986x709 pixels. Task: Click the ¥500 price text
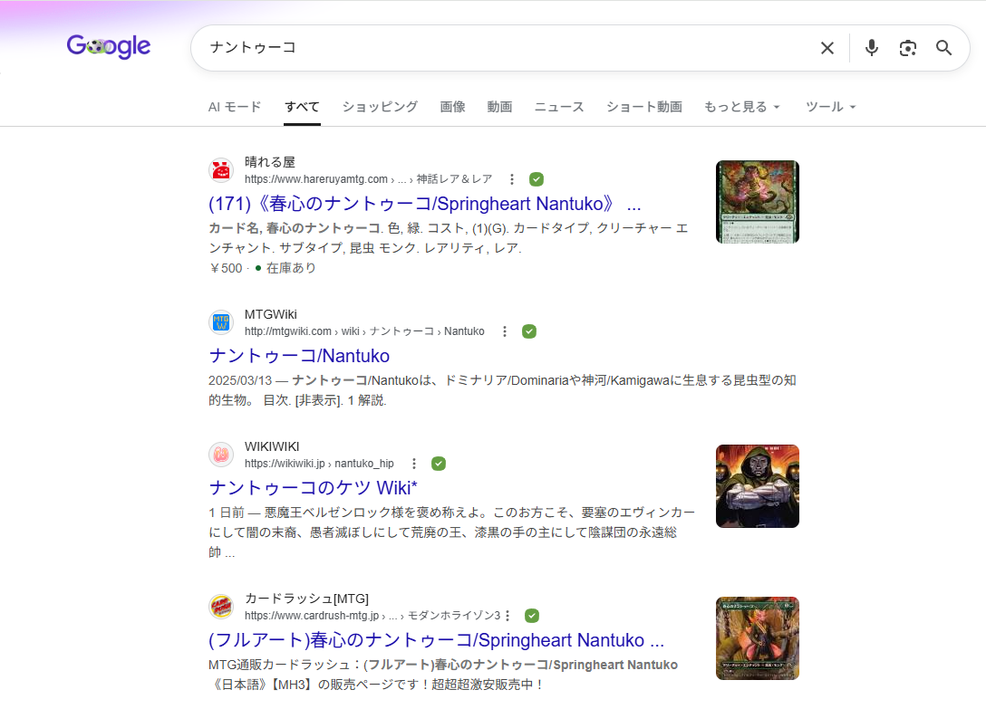[226, 268]
